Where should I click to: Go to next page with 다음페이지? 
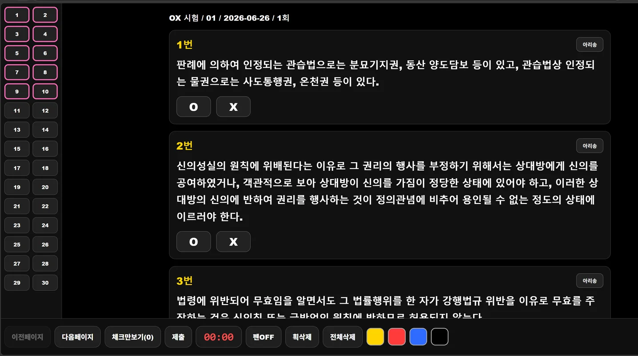pos(78,337)
